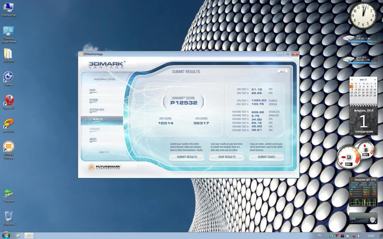Click the large date 1 calendar page
This screenshot has height=239, width=383.
point(364,121)
